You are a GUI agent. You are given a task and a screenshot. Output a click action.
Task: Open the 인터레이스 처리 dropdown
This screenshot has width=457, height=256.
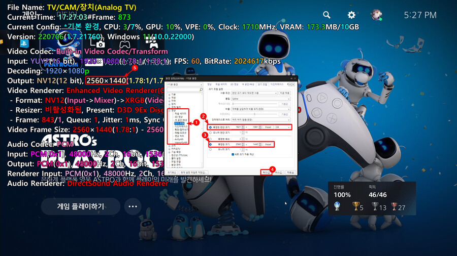(261, 119)
